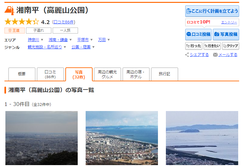
Task: Open the 万田 area link
Action: point(102,40)
